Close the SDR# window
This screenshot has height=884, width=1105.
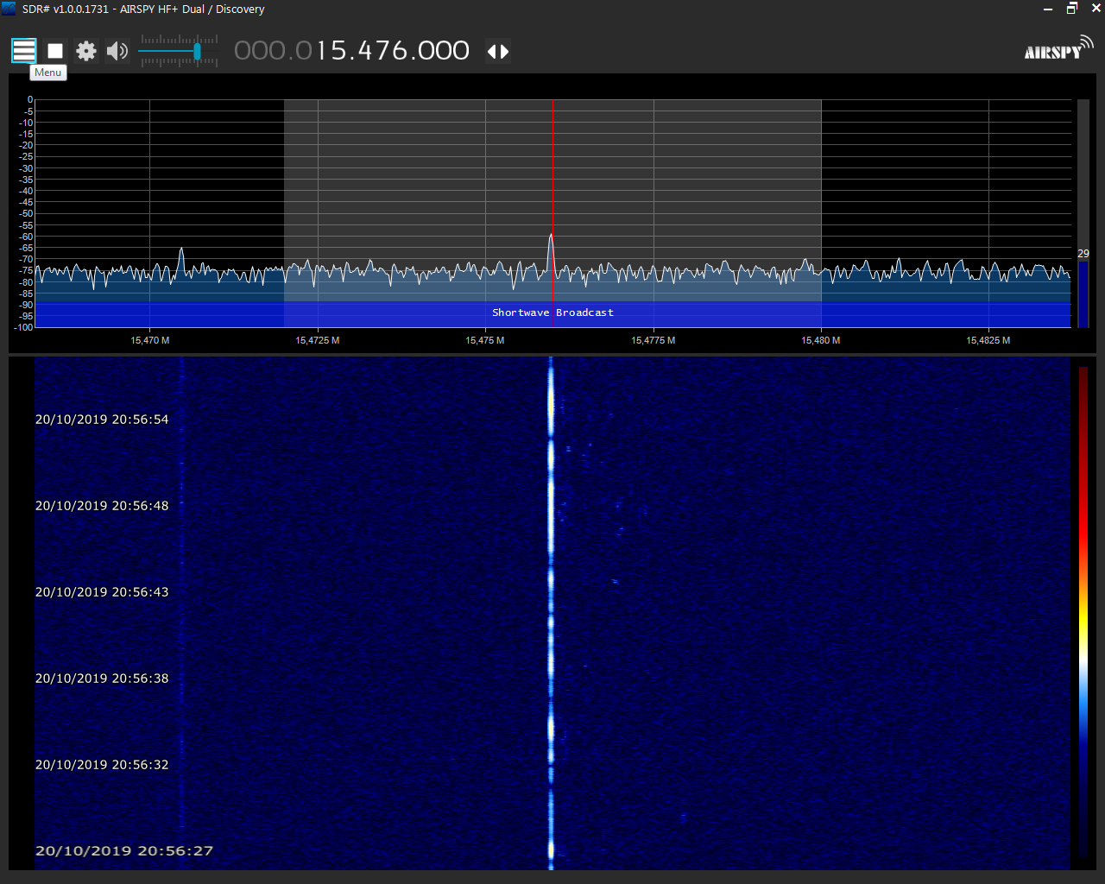pyautogui.click(x=1096, y=9)
